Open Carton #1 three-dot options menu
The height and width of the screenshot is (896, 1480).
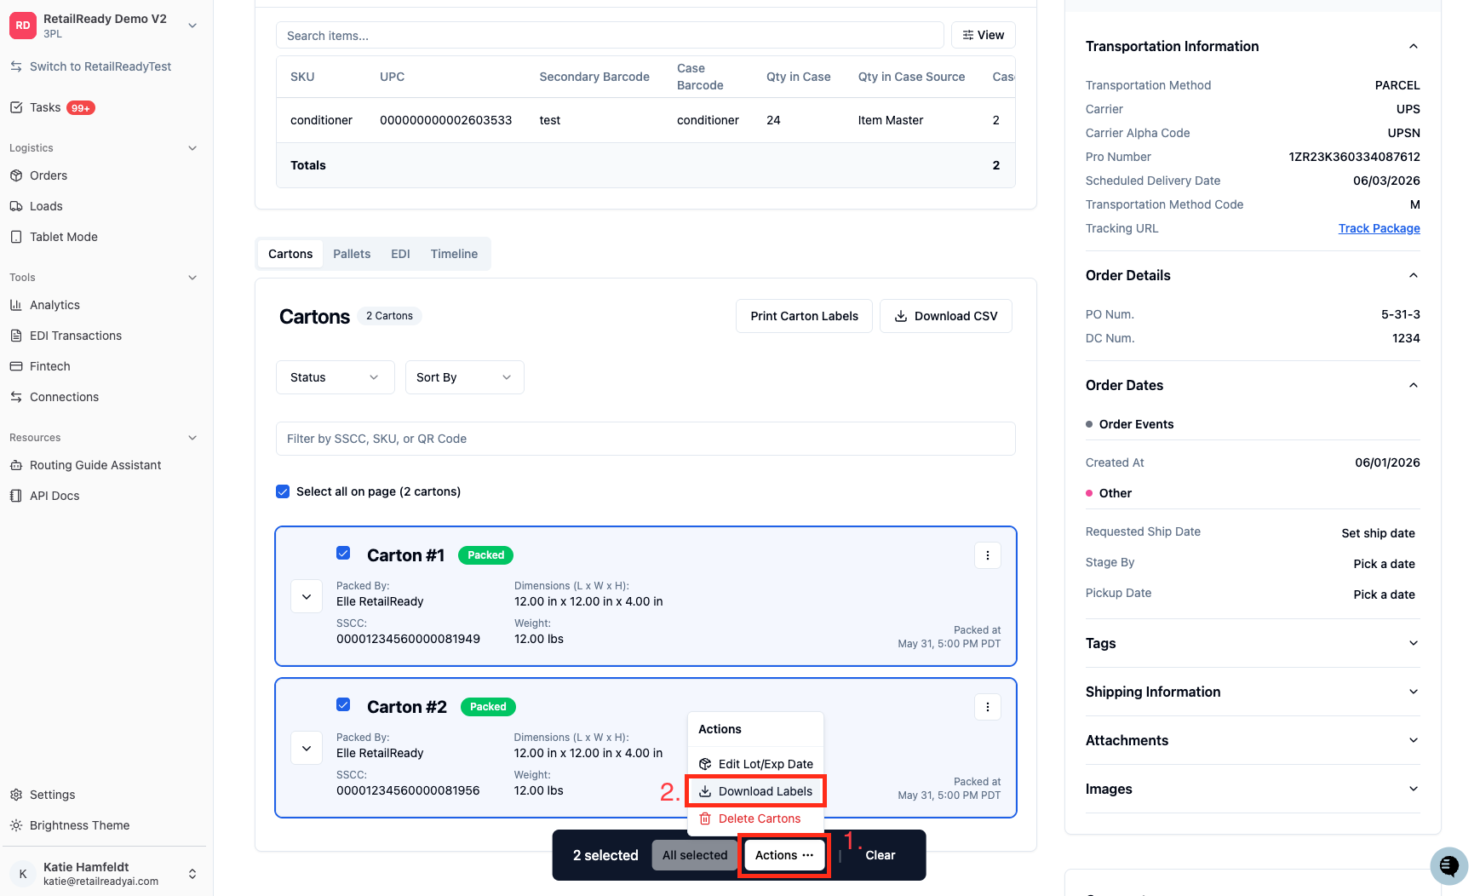(988, 555)
